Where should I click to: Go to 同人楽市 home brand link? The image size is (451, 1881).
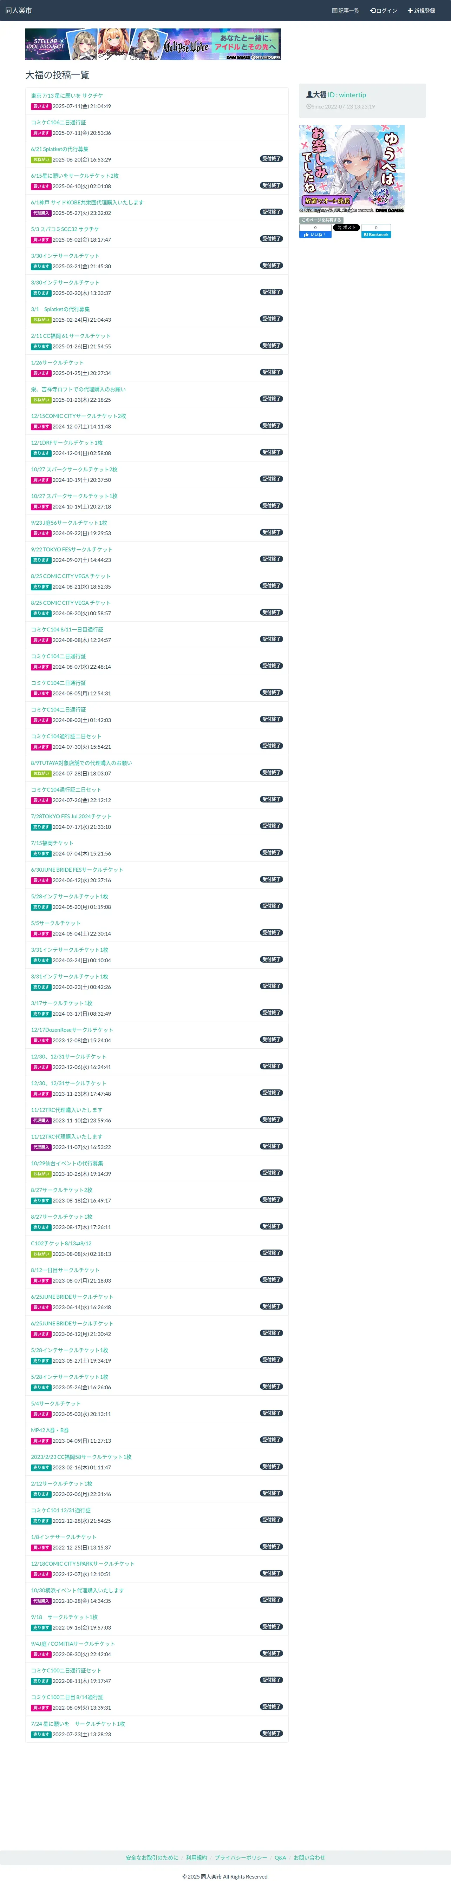coord(18,11)
